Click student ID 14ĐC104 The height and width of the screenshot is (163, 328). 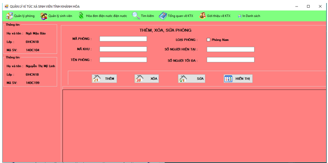(33, 50)
